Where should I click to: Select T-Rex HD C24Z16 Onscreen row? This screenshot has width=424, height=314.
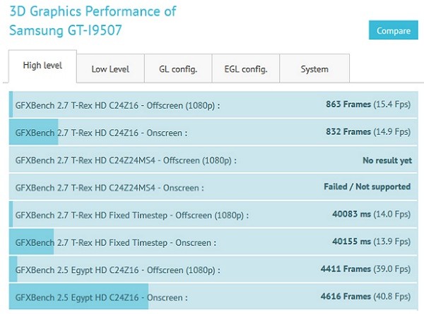tap(213, 132)
